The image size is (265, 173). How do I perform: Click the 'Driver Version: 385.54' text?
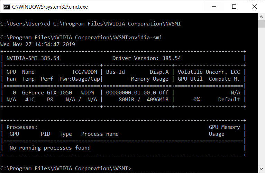147,58
